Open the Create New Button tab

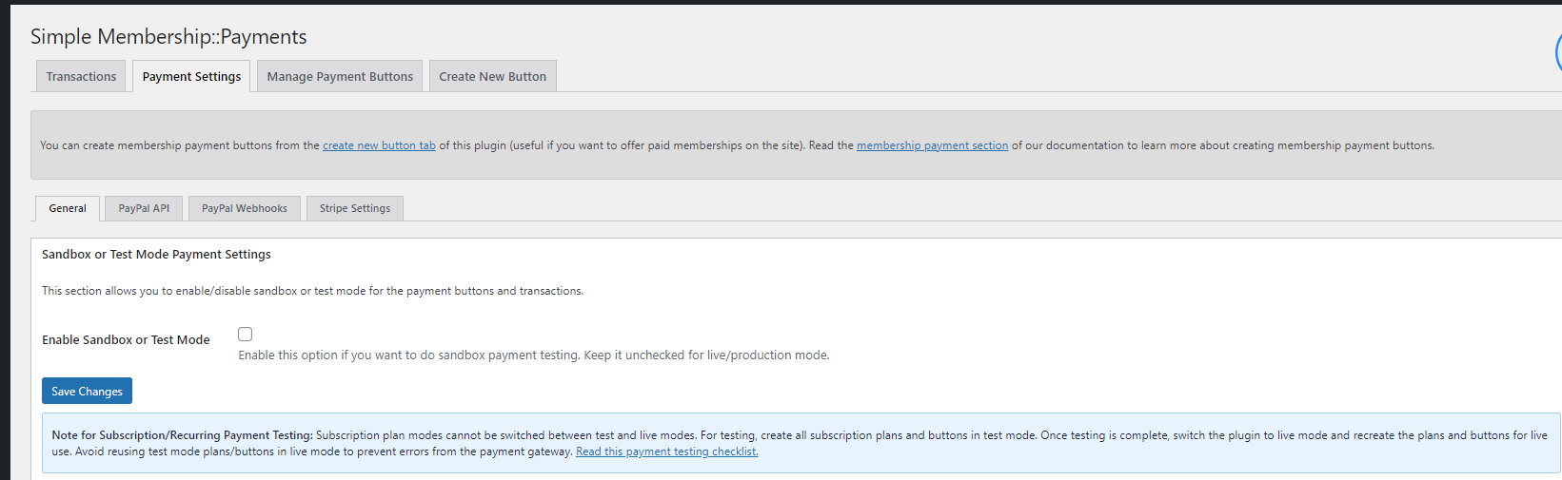coord(492,76)
